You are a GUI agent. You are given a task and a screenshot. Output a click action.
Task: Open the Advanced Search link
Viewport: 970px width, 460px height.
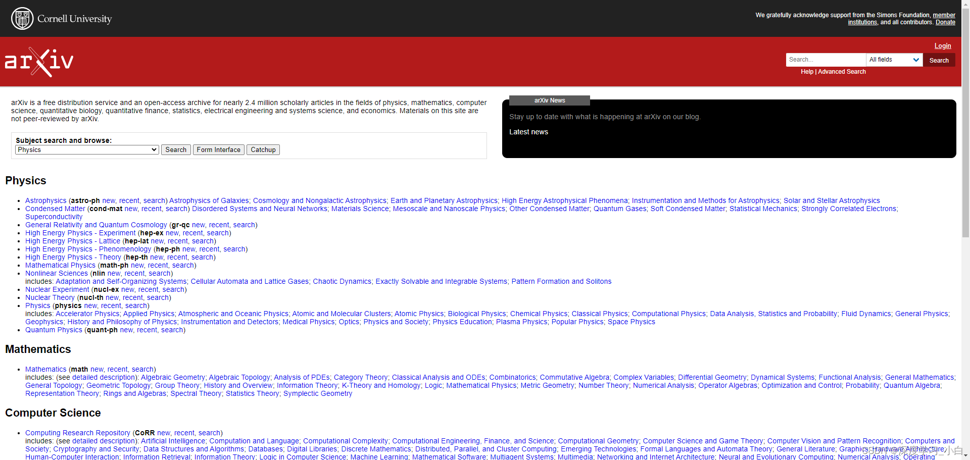click(842, 72)
